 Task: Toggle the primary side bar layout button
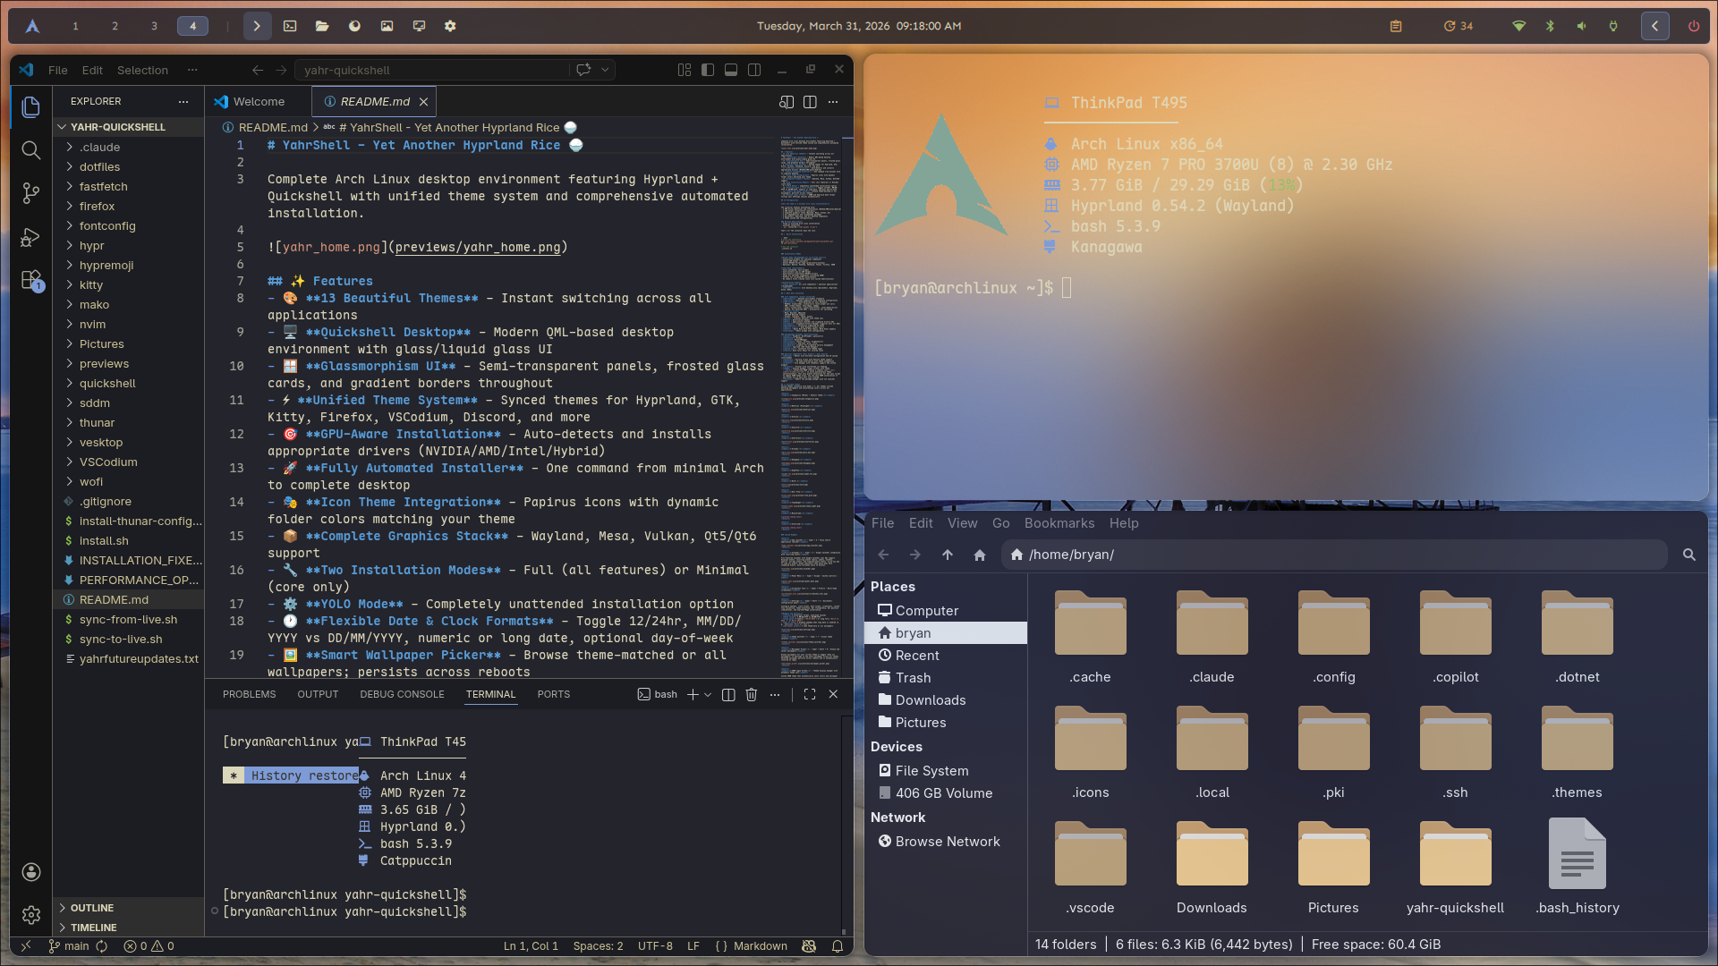[x=708, y=70]
